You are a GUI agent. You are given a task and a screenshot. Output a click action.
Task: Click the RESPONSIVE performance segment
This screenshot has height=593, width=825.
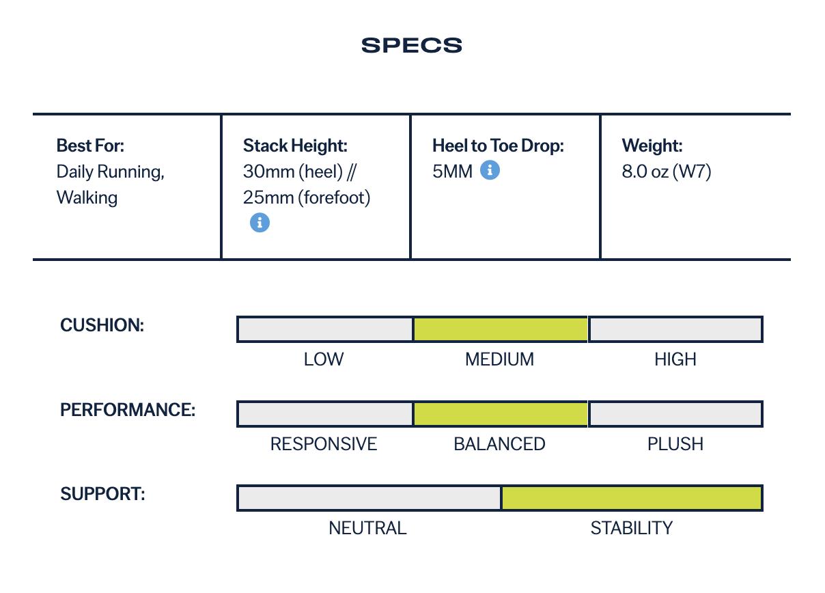coord(325,414)
